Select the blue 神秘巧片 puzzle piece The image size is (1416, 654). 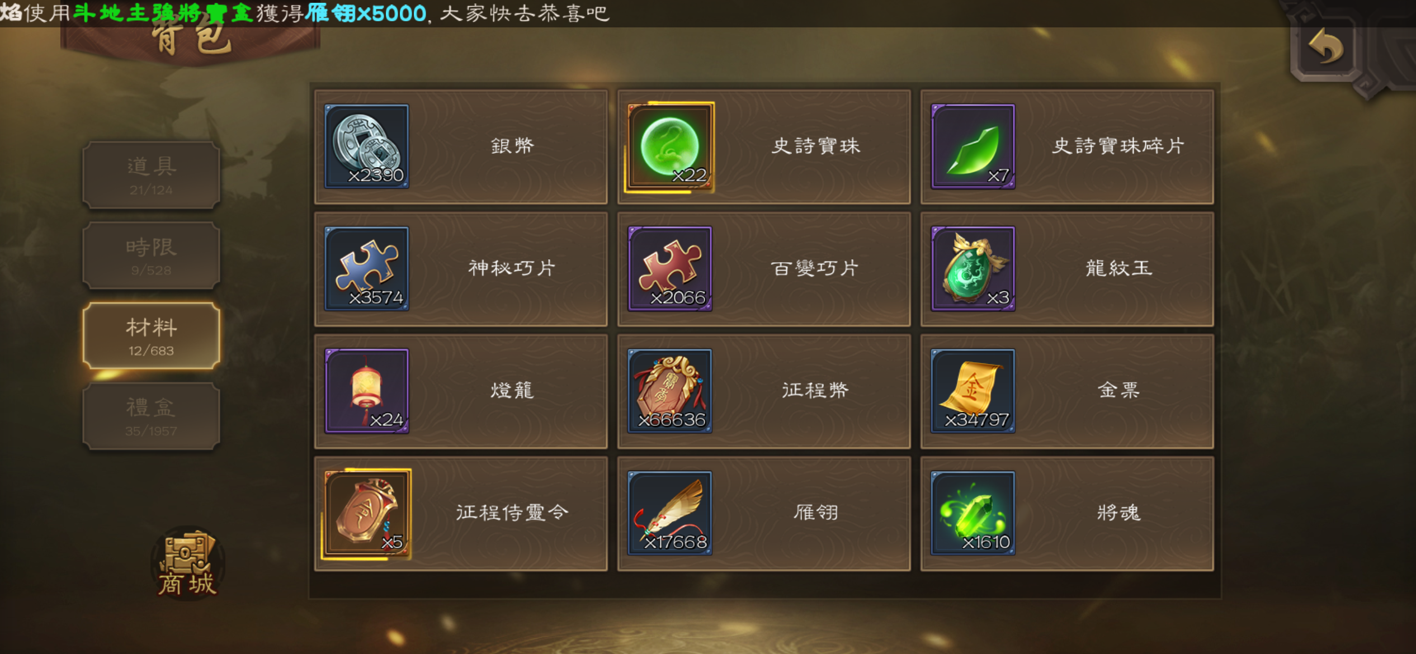pos(366,268)
